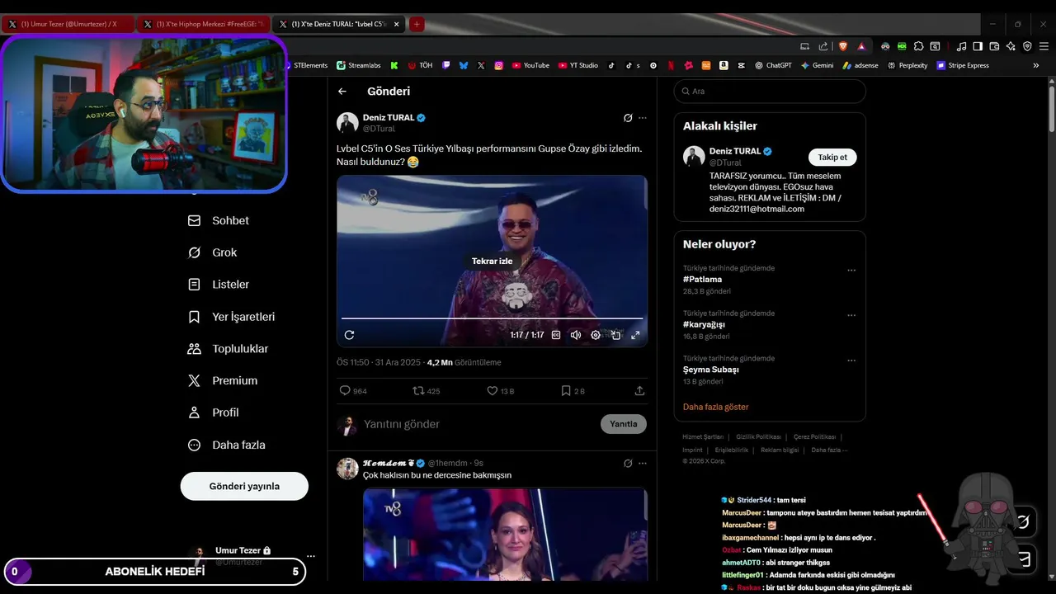Toggle video closed captions (CC)
Screen dimensions: 1056x594
pyautogui.click(x=556, y=335)
